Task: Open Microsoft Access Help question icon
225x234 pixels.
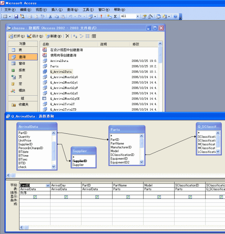Action: click(x=175, y=16)
